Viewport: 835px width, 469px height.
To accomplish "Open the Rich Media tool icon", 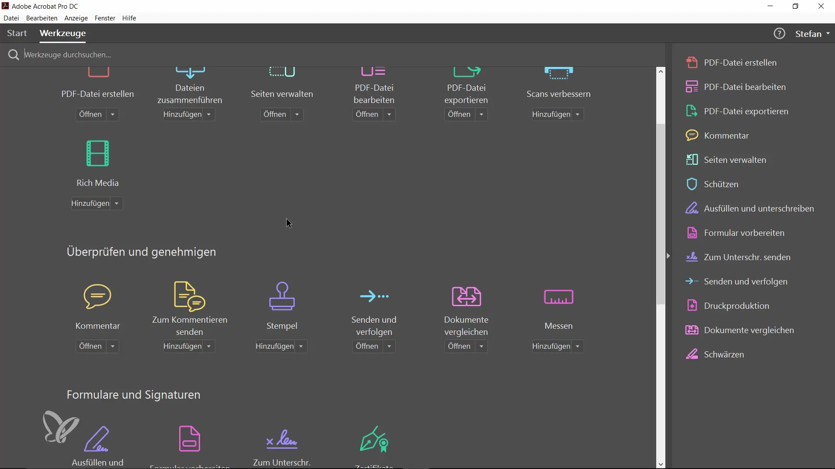I will 97,153.
